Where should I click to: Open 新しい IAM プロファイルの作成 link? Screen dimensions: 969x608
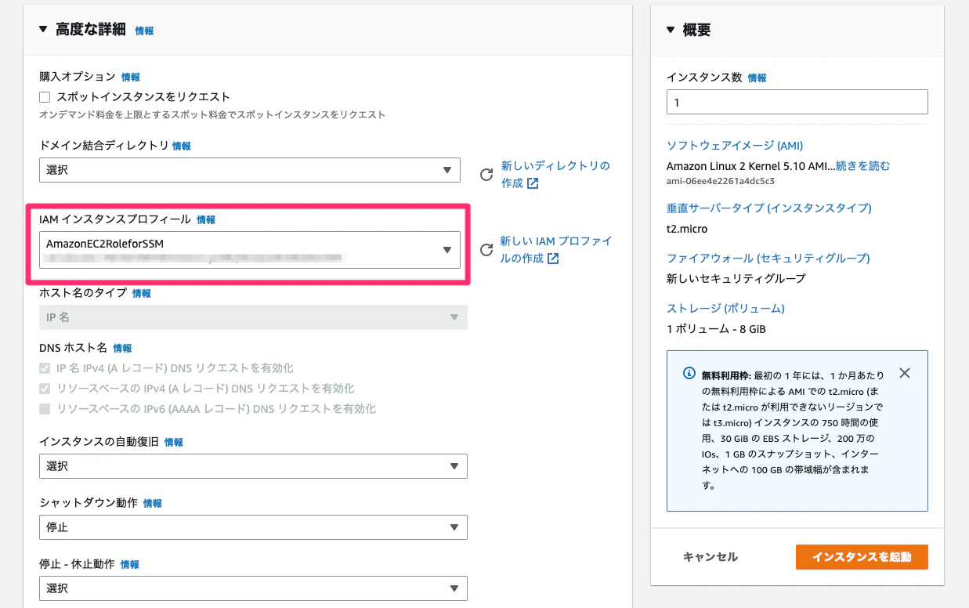click(x=555, y=249)
